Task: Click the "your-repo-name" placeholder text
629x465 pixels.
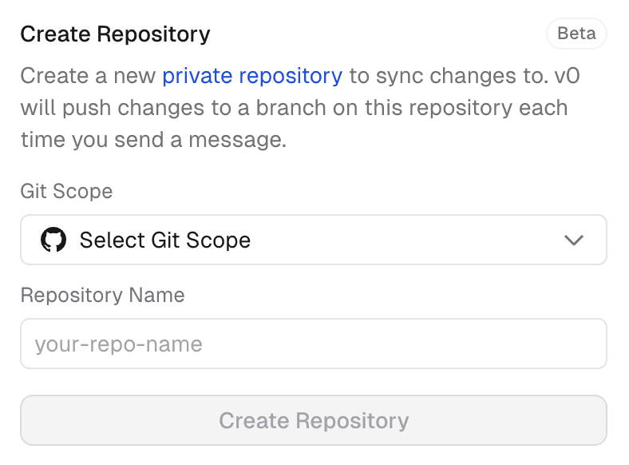Action: (x=118, y=344)
